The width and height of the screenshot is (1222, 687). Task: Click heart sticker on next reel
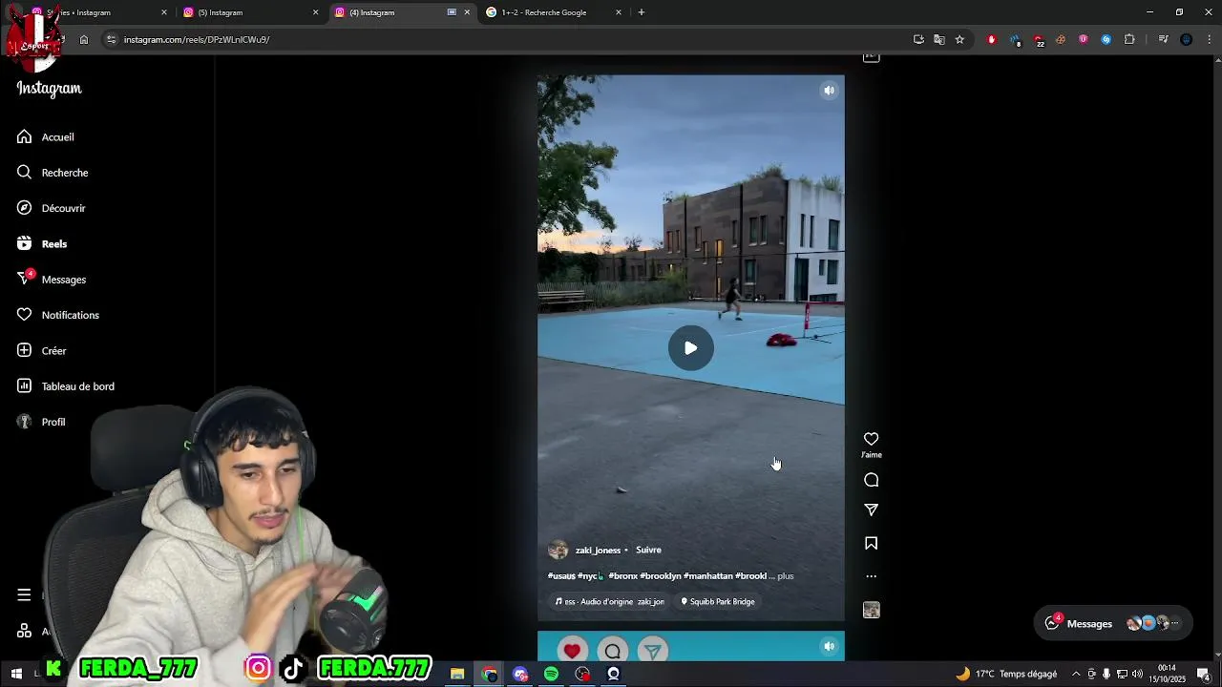click(572, 651)
